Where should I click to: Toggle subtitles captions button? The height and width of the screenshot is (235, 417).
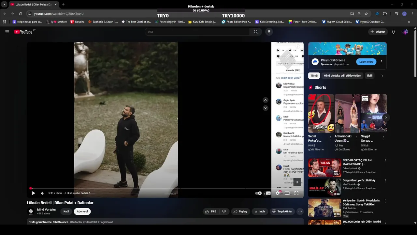tap(268, 193)
